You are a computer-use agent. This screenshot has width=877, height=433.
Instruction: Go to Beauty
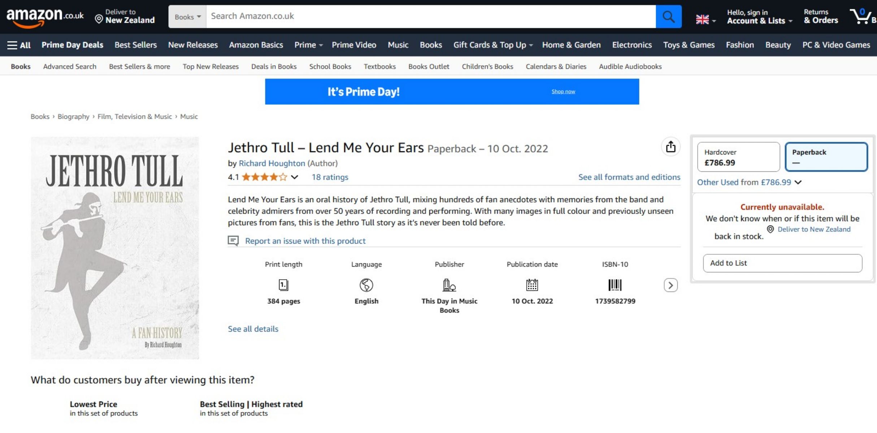[778, 45]
